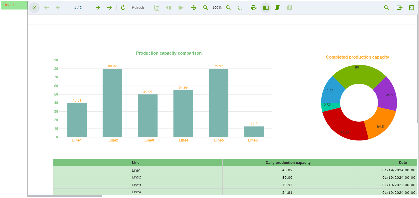Print the report

pos(254,8)
